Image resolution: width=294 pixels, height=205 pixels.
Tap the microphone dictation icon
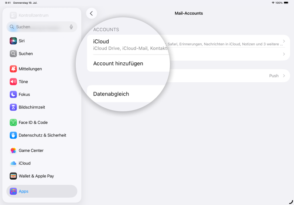click(71, 27)
